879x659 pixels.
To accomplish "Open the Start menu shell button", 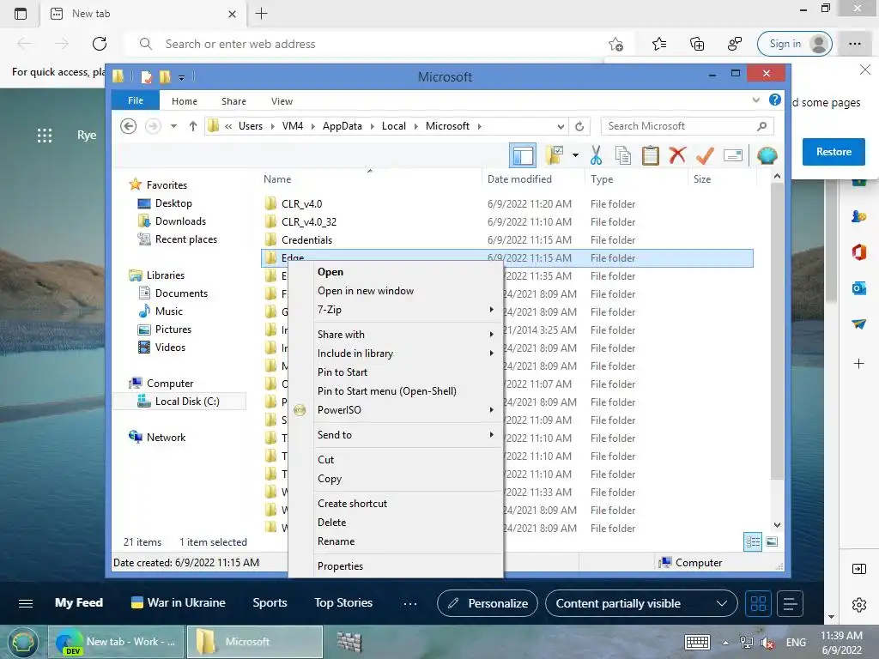I will 21,642.
